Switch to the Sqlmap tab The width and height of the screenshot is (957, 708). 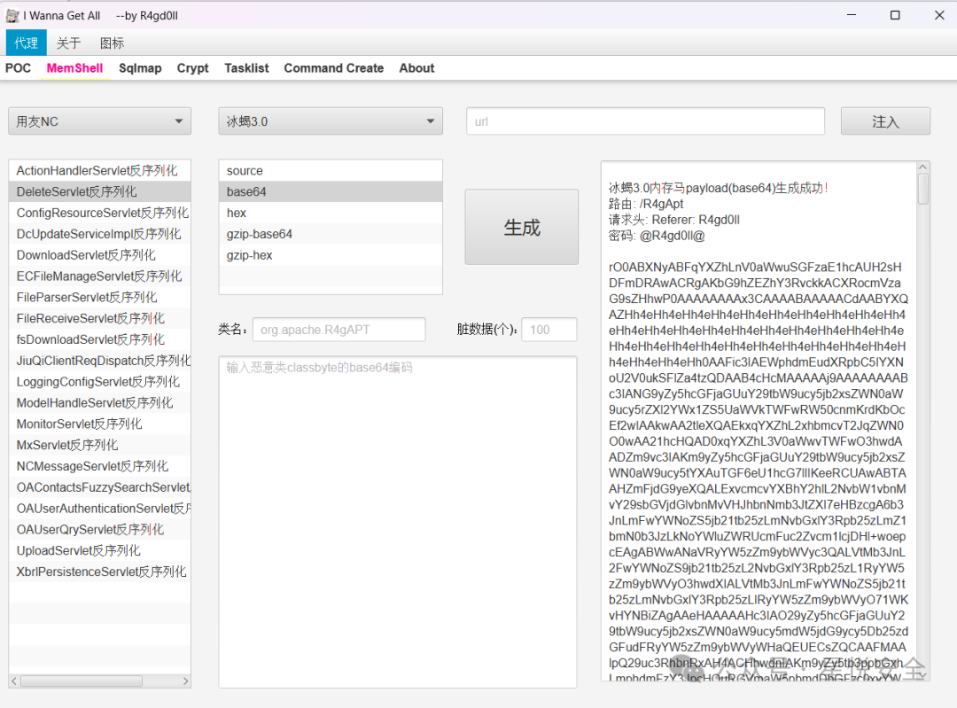pos(140,68)
